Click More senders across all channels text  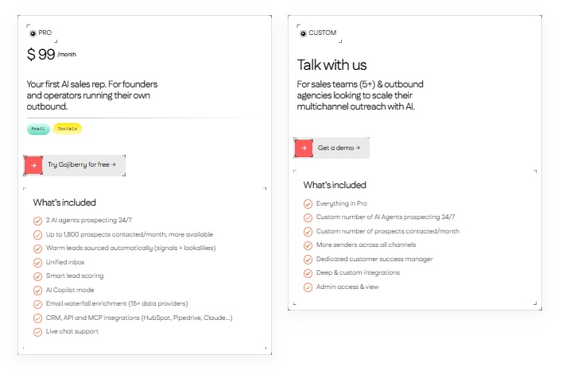click(366, 245)
